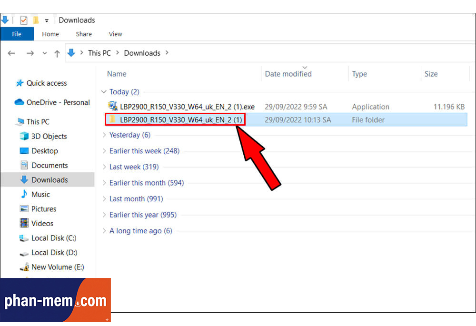Collapse the Today (2) group
Screen dimensions: 476x326
[x=104, y=92]
